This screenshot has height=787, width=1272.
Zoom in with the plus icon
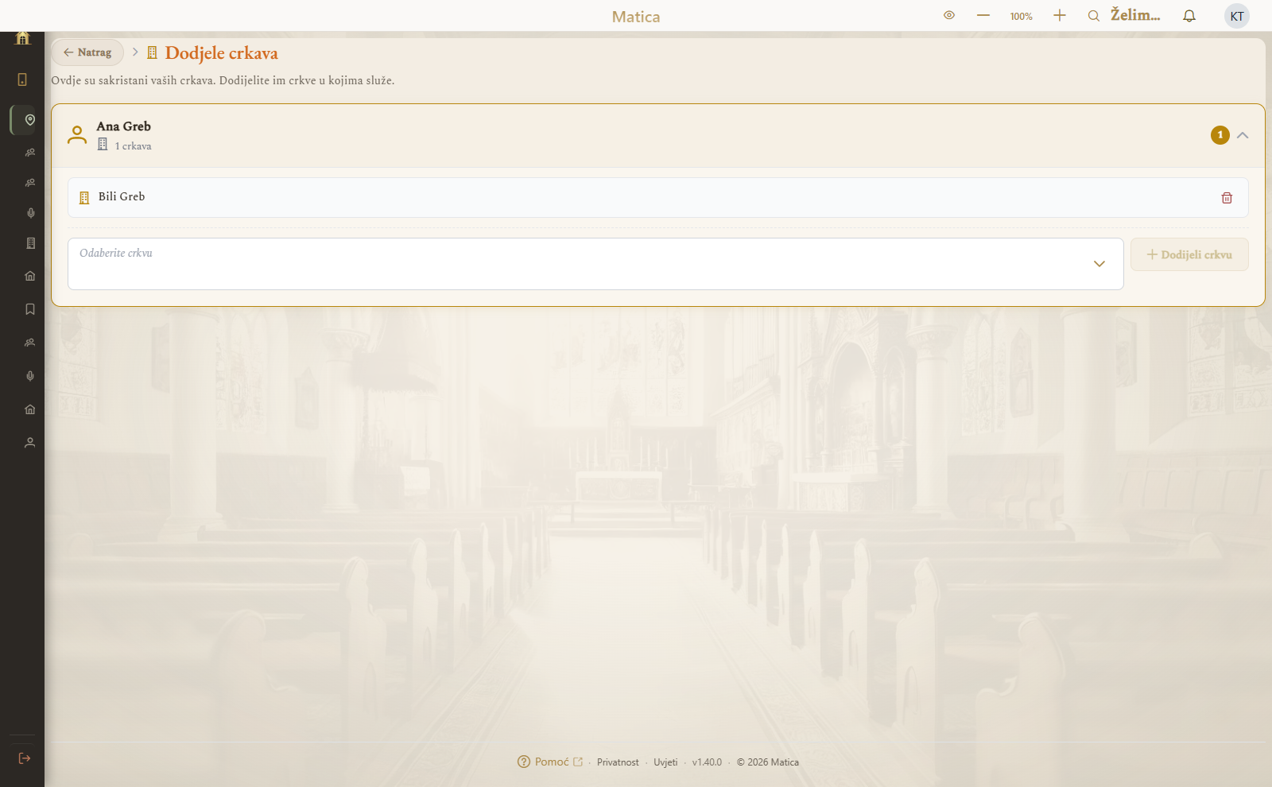click(1060, 16)
